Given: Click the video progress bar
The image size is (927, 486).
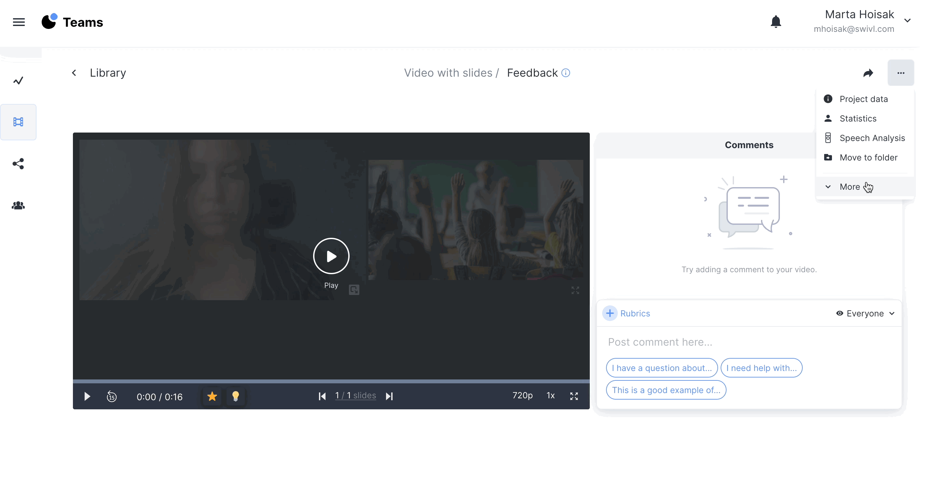Looking at the screenshot, I should click(x=331, y=381).
